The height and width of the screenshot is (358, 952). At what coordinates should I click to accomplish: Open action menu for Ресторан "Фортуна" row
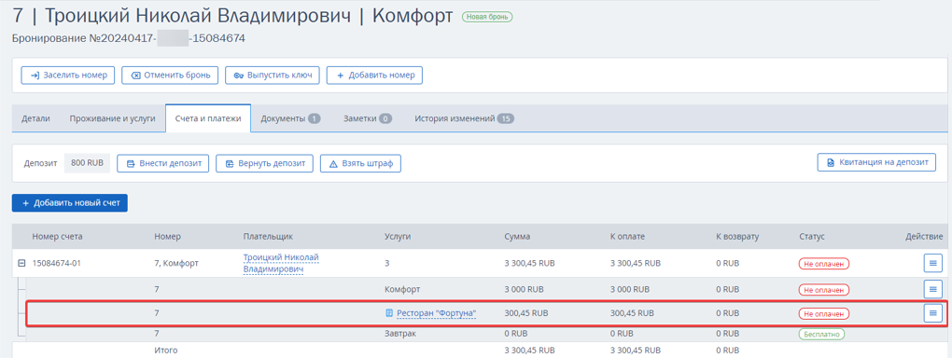[932, 313]
